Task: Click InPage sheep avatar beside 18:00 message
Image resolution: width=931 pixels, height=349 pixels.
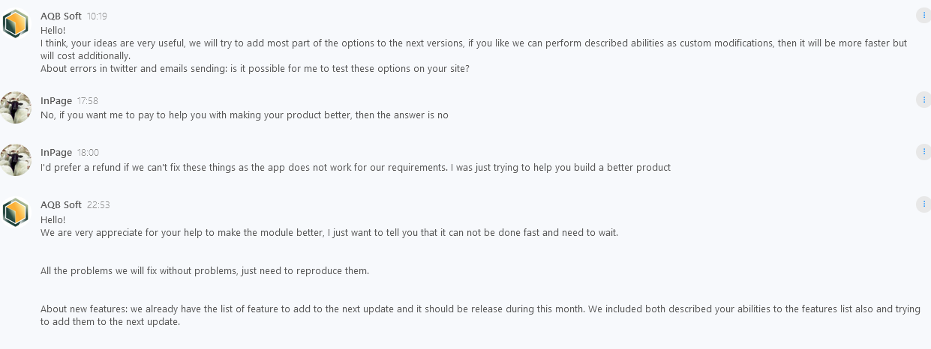Action: (16, 160)
